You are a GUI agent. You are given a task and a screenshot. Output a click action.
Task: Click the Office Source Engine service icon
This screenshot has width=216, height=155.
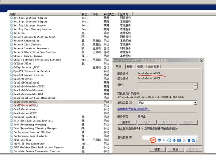click(x=11, y=56)
